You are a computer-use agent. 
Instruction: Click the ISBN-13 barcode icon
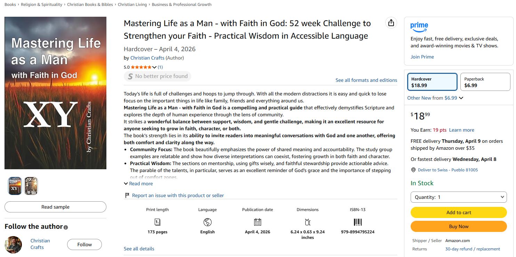click(357, 222)
